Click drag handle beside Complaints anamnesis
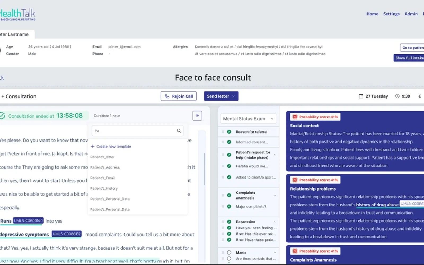This screenshot has height=265, width=424. coord(223,195)
